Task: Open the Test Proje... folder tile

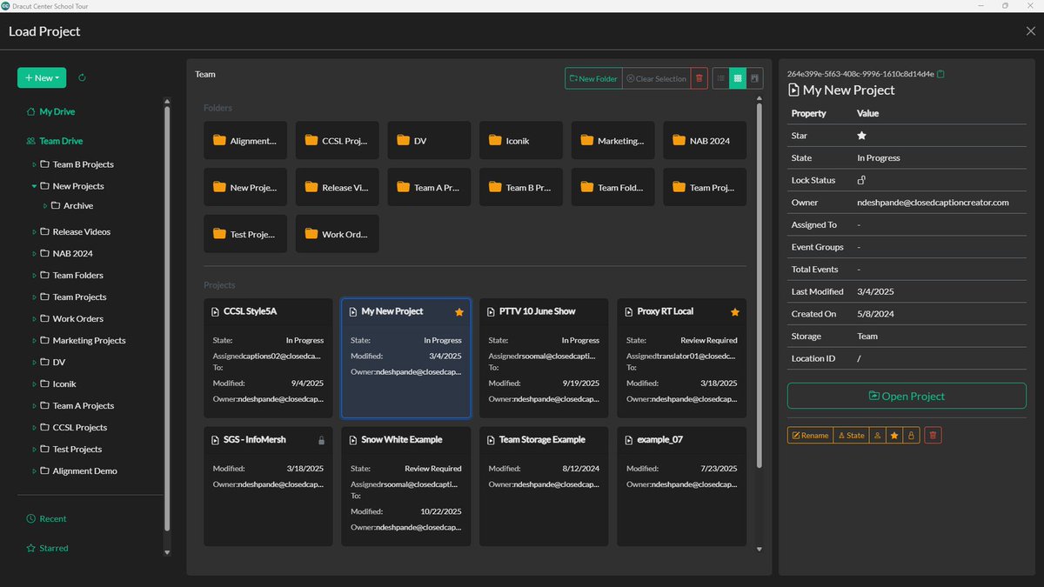Action: [245, 234]
